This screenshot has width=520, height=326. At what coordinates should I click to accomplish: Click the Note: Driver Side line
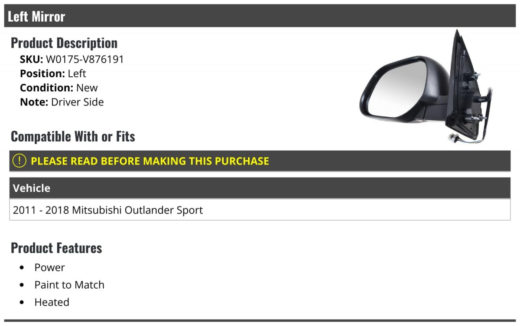(x=62, y=102)
